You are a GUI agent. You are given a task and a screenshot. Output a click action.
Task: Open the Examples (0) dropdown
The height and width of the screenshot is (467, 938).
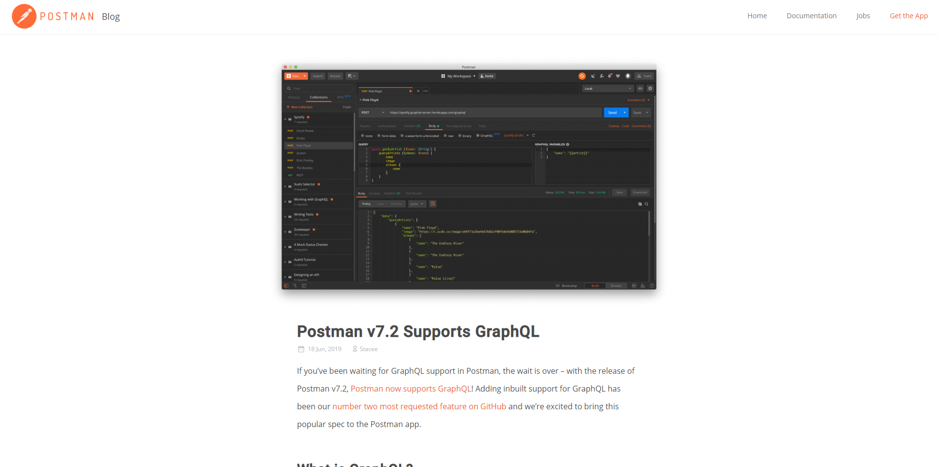click(638, 100)
